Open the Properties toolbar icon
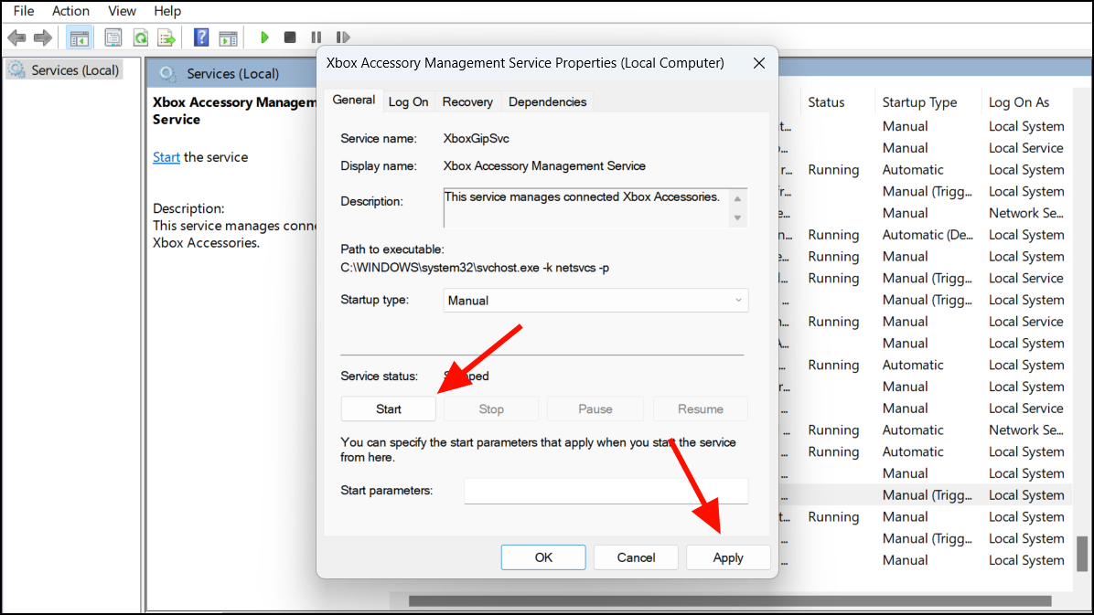Image resolution: width=1094 pixels, height=615 pixels. [113, 37]
